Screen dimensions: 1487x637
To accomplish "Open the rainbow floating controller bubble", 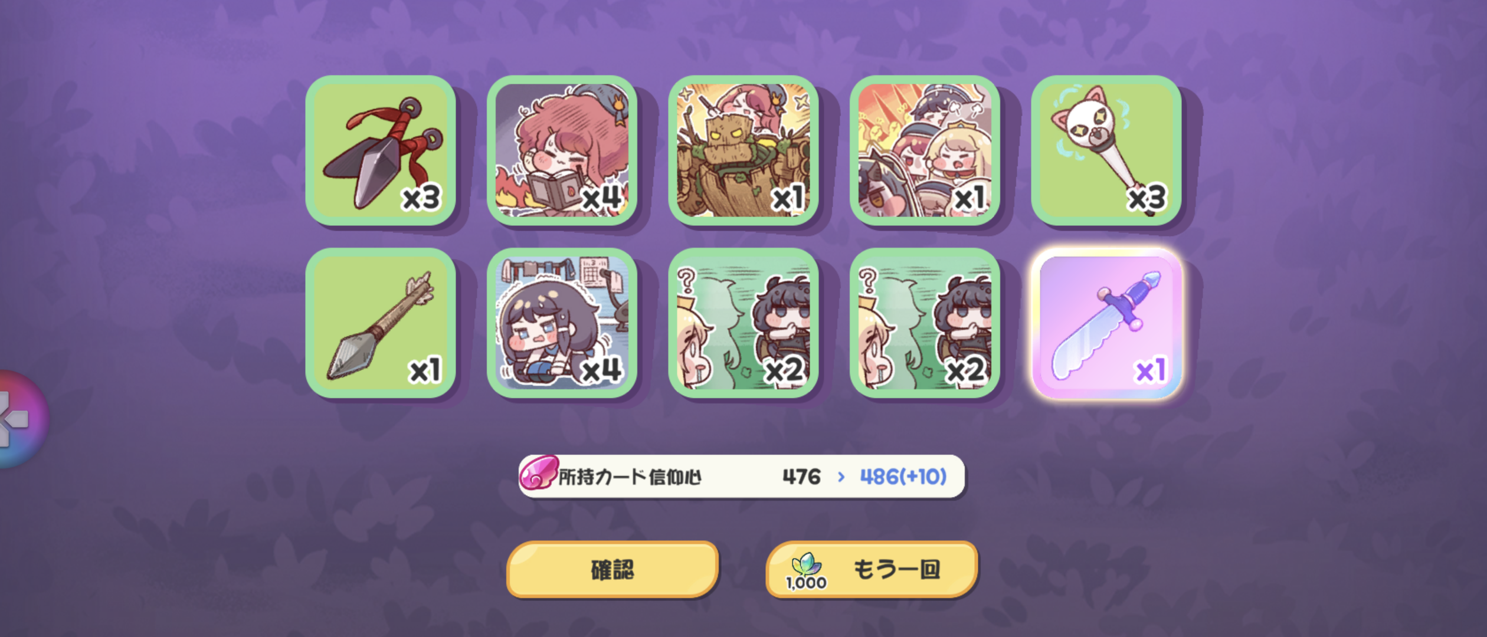I will pos(21,419).
